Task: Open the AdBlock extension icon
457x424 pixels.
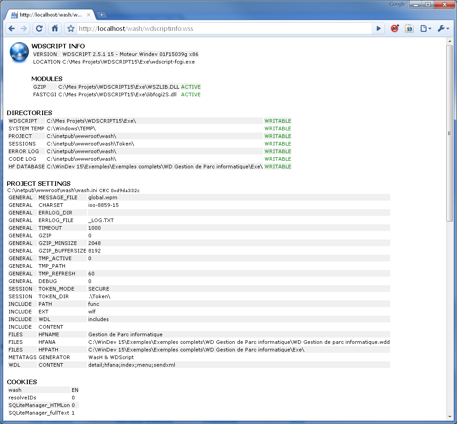Action: [395, 28]
